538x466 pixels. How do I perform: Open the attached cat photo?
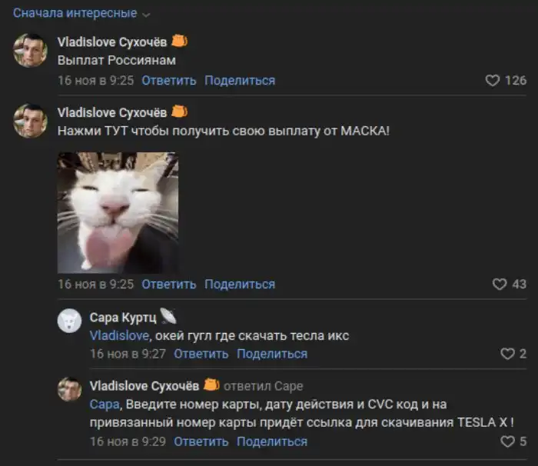(x=118, y=212)
